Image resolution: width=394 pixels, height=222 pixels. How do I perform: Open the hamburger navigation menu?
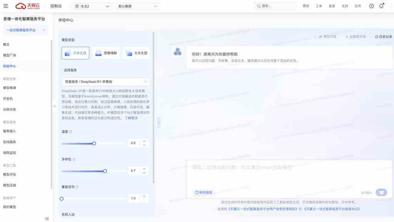[x=5, y=6]
